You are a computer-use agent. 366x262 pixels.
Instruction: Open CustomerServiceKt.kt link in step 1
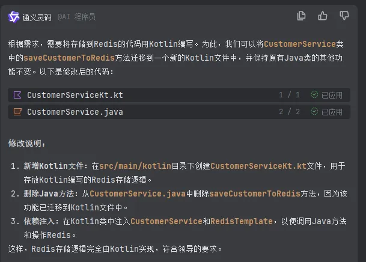click(x=258, y=166)
